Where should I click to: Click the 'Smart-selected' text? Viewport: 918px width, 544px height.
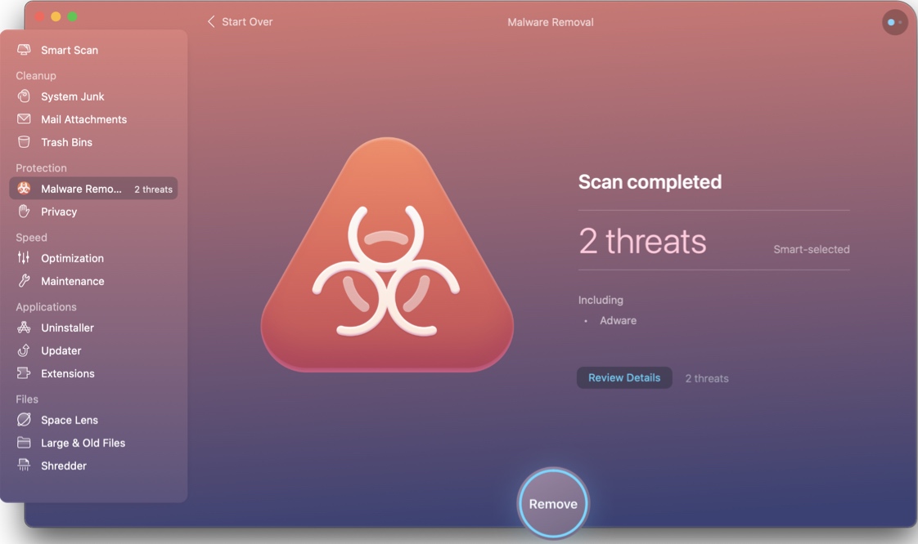point(812,249)
